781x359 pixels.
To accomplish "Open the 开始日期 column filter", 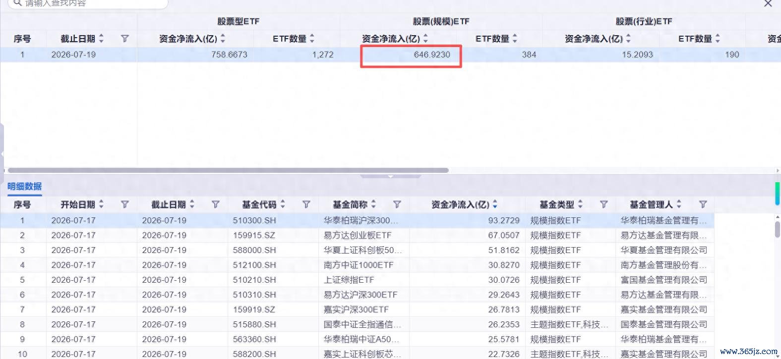I will point(125,205).
